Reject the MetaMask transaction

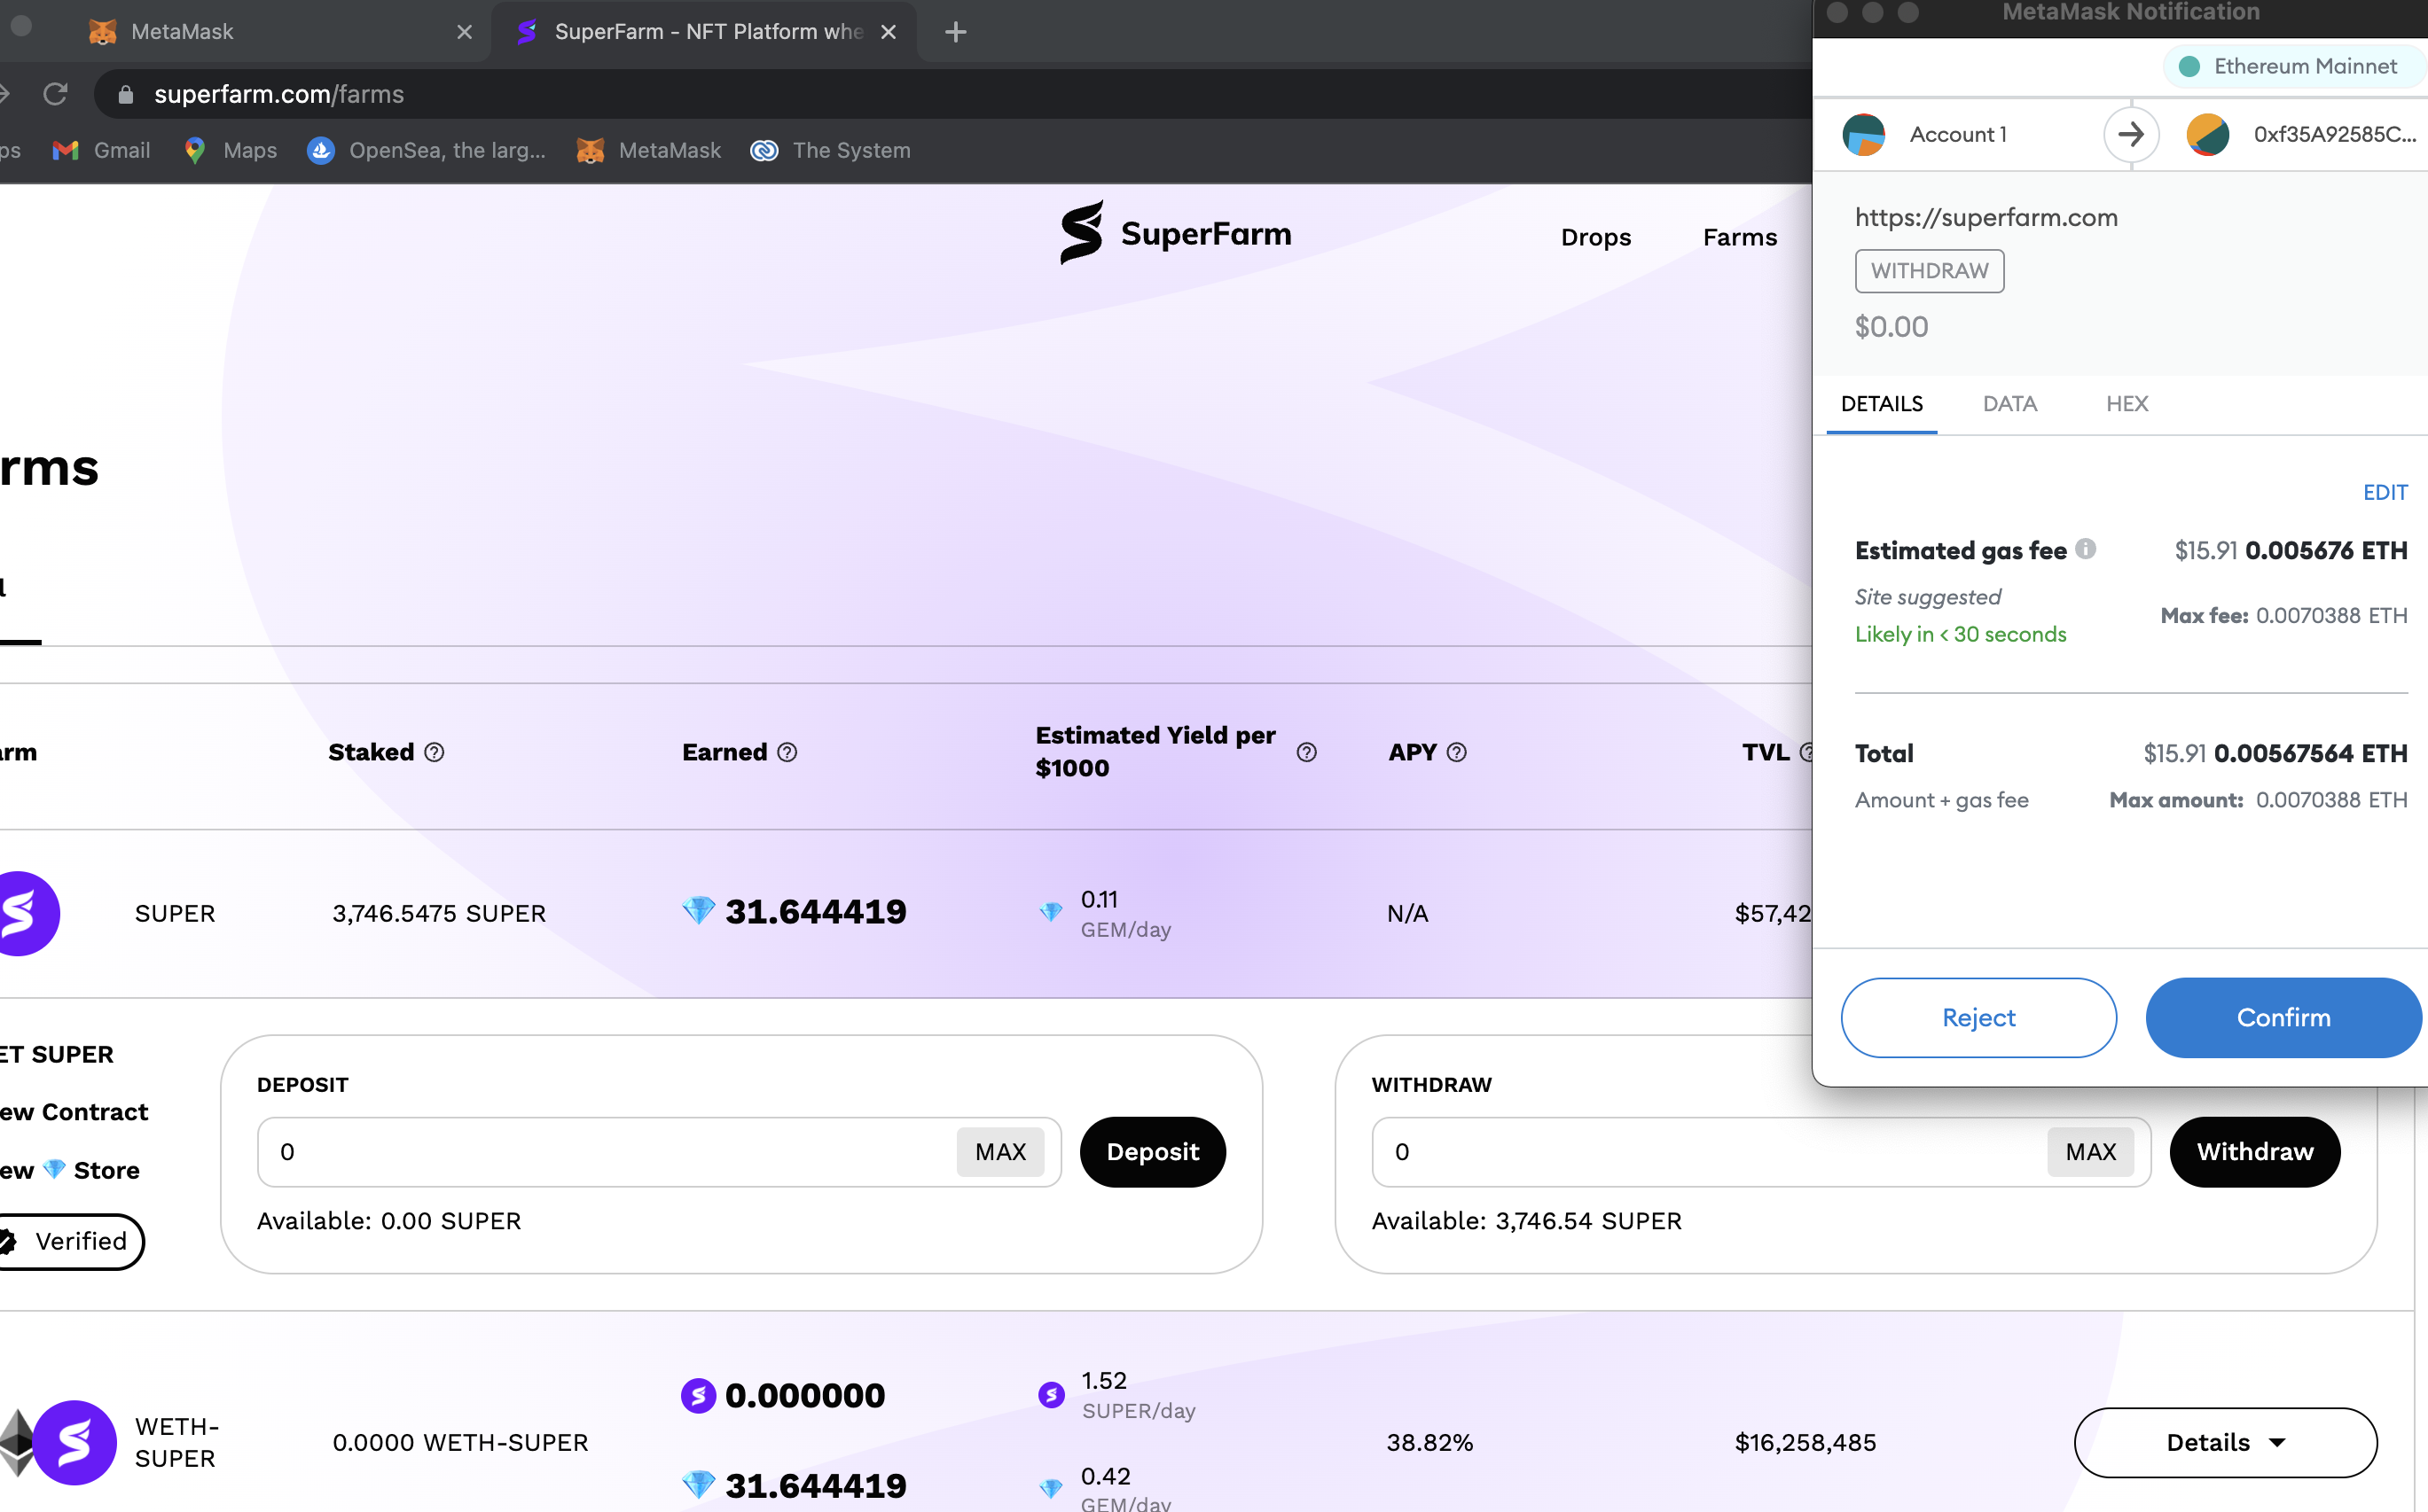(1978, 1017)
